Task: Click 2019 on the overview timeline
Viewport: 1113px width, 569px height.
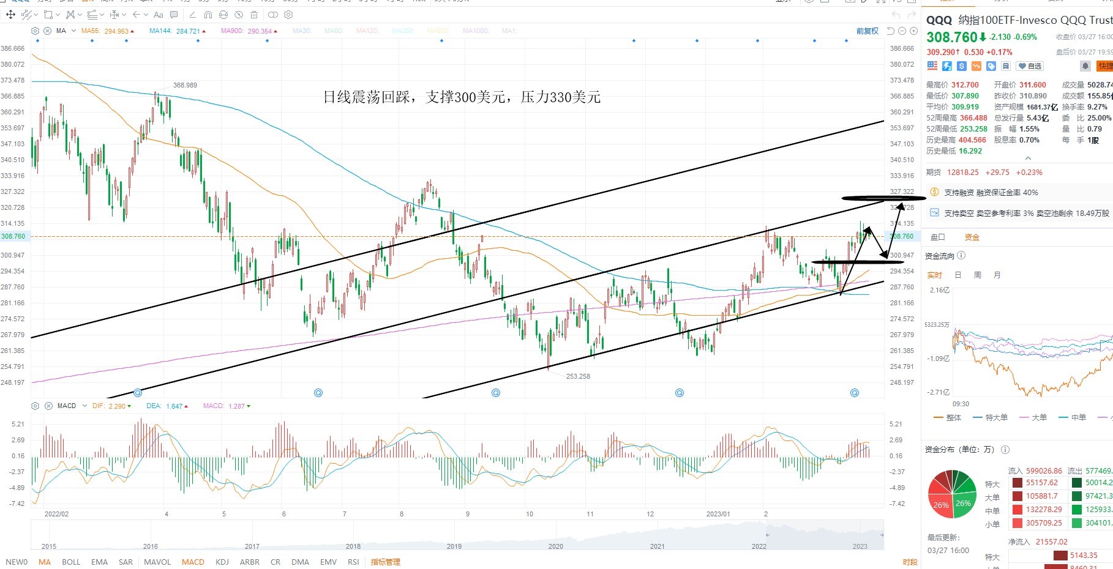Action: point(454,546)
